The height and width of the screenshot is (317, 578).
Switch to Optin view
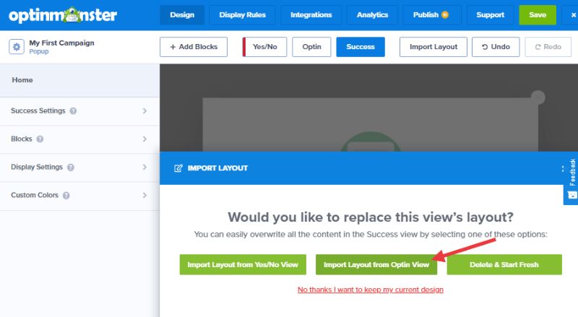tap(311, 47)
